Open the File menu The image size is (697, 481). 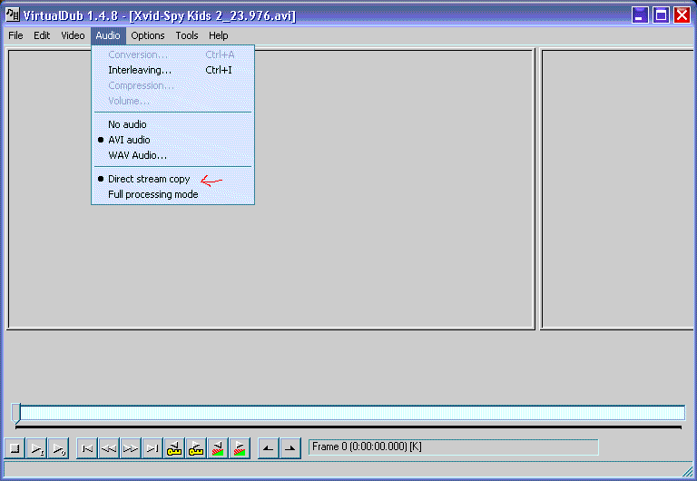point(15,35)
